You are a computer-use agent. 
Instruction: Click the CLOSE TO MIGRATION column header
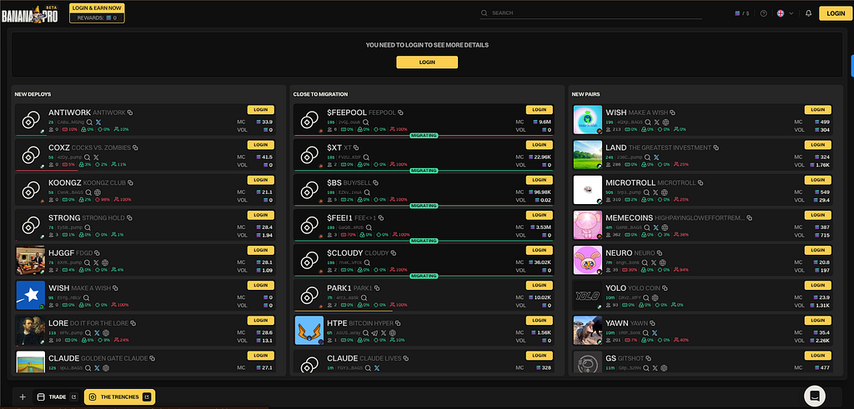click(320, 94)
